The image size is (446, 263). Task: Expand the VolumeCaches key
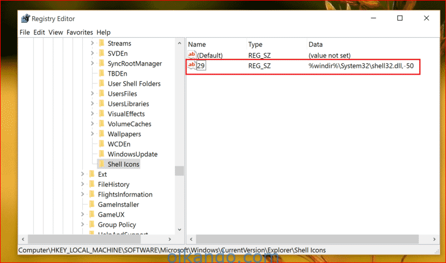[92, 124]
